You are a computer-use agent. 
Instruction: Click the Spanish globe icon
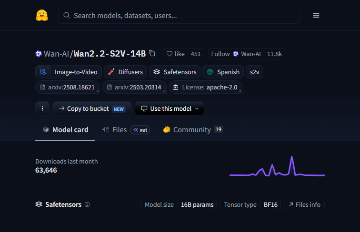210,72
